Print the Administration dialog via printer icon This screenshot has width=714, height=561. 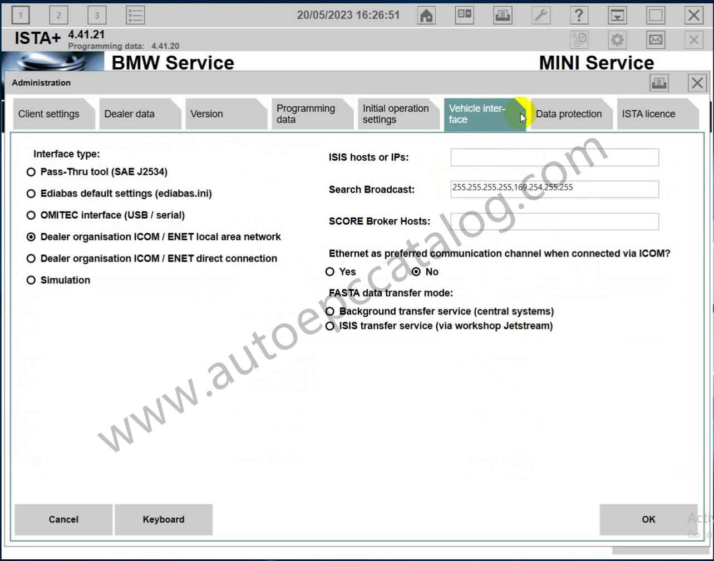point(659,83)
